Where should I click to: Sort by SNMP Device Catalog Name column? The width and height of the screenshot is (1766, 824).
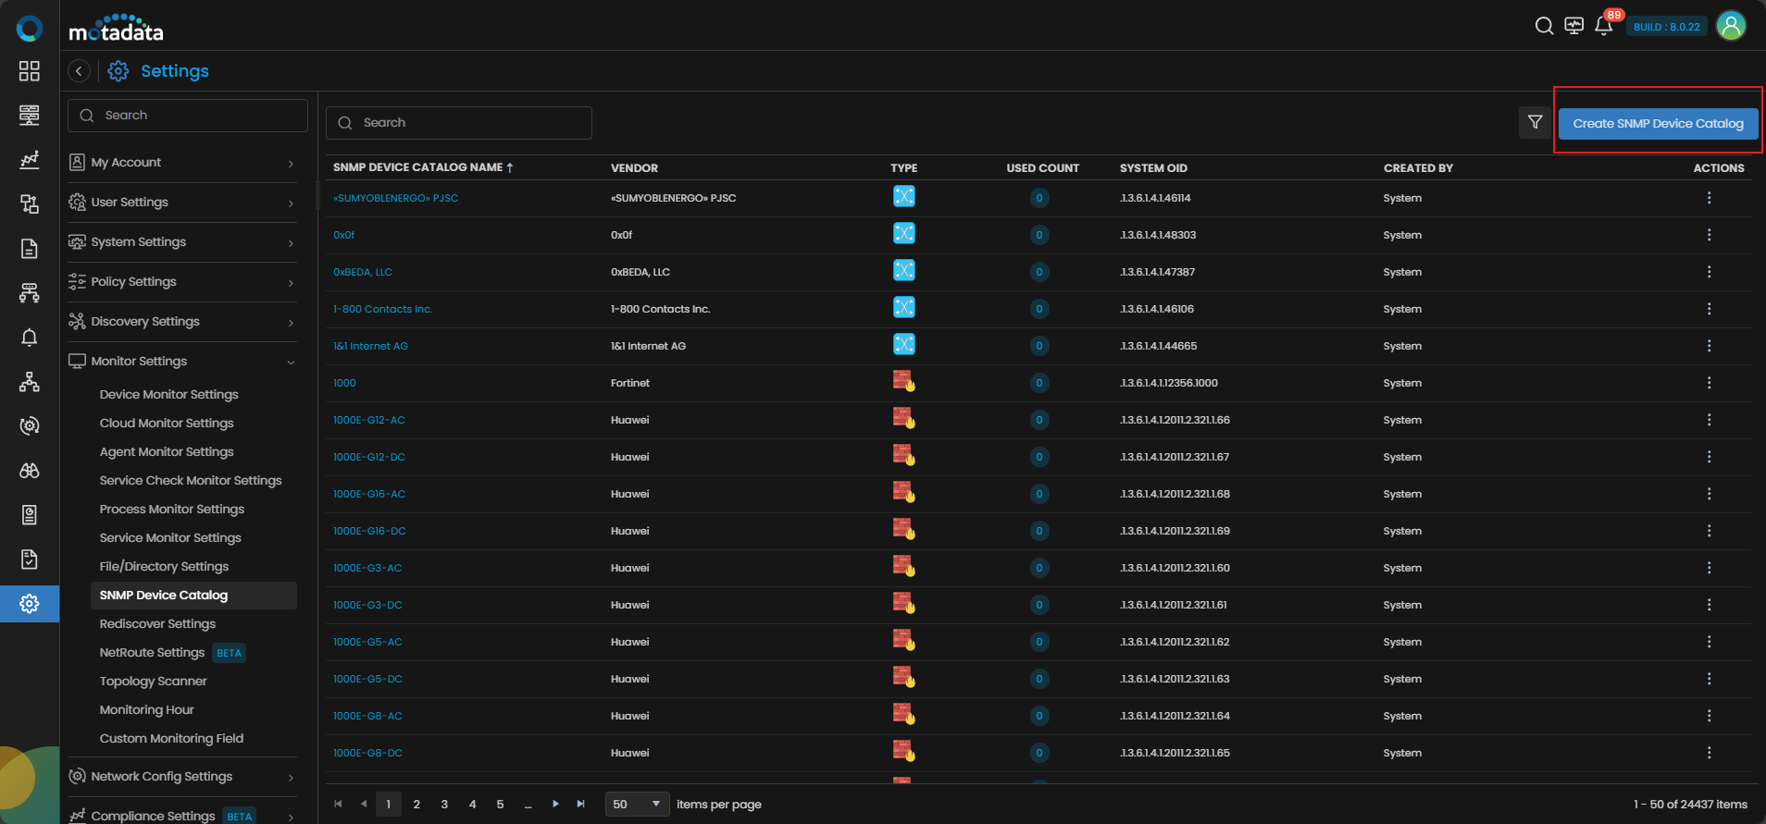click(423, 167)
